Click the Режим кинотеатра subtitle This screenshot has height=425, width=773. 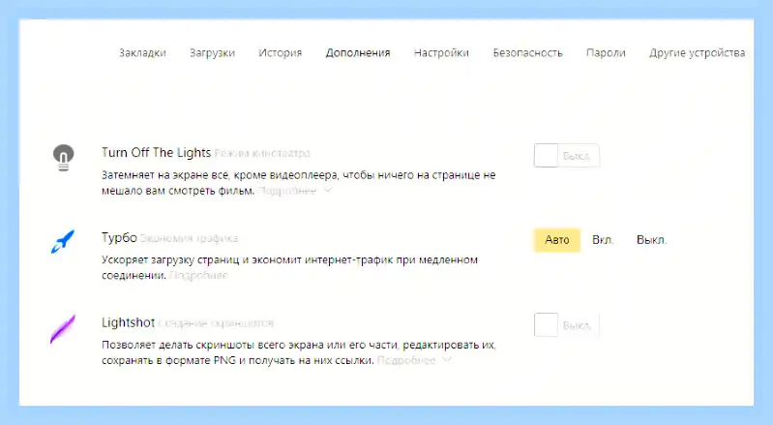(x=262, y=153)
